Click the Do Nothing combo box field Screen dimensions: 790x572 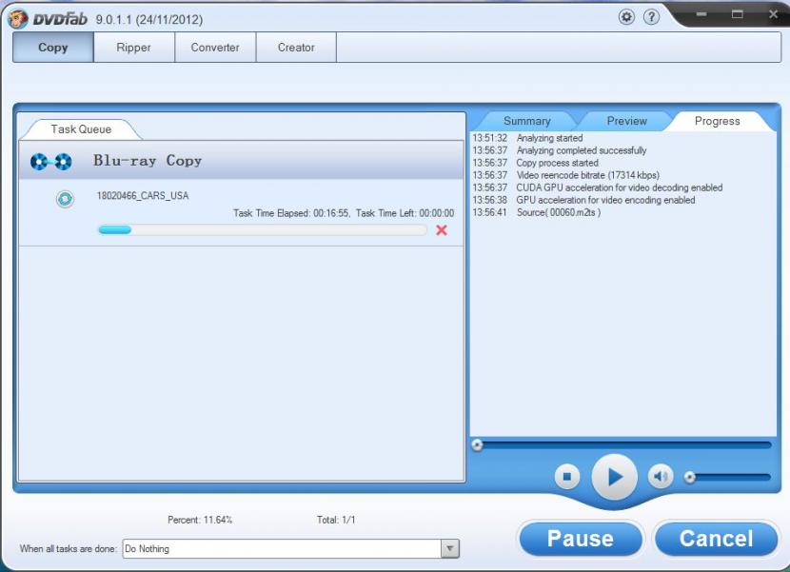tap(290, 548)
